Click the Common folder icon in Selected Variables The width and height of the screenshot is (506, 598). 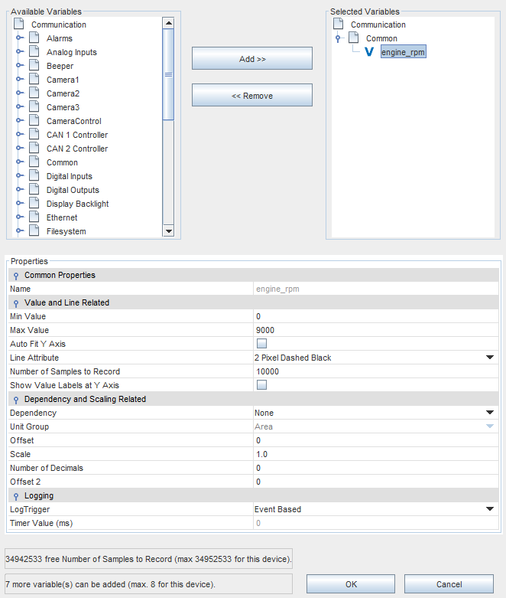[x=354, y=38]
